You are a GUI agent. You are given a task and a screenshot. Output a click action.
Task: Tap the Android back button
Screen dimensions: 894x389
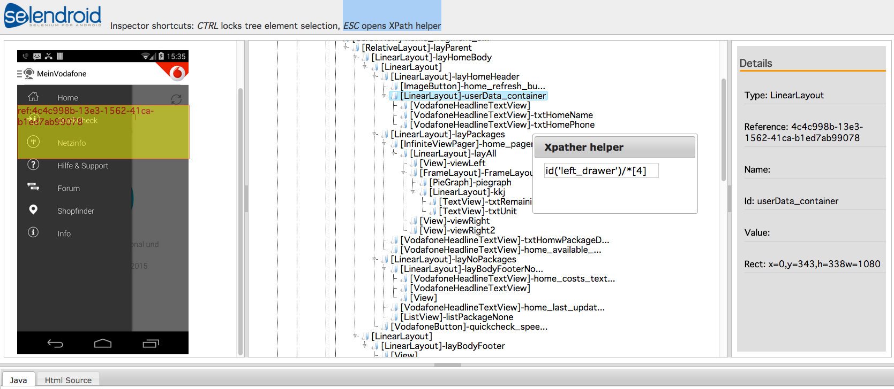[55, 344]
